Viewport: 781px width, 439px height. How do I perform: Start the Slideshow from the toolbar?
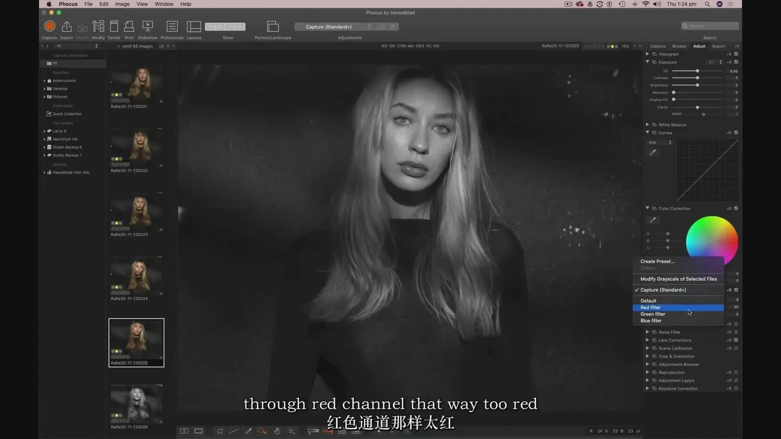coord(147,26)
